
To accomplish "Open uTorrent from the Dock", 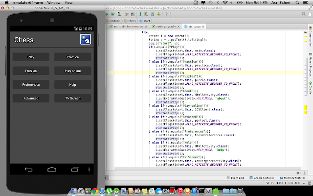I will (x=109, y=191).
